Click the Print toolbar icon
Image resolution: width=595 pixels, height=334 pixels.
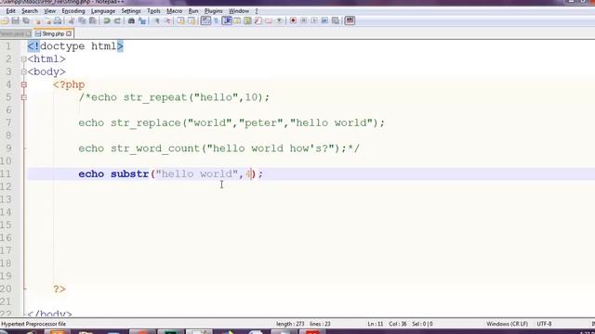(58, 20)
